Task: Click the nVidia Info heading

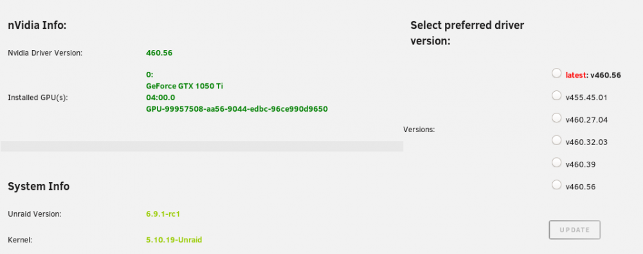Action: pyautogui.click(x=37, y=26)
